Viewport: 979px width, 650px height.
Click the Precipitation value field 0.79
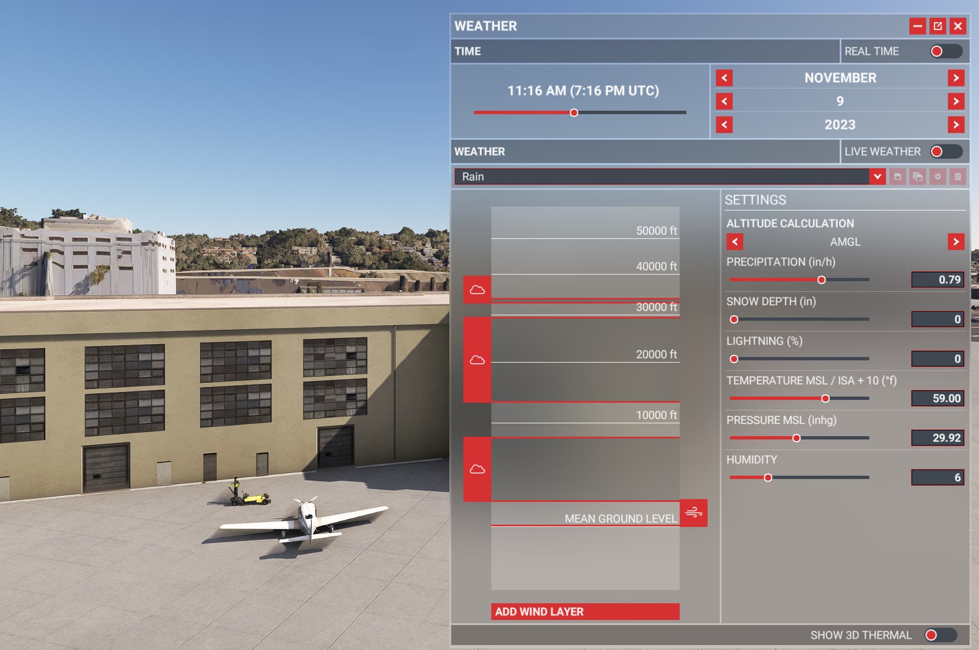[938, 280]
